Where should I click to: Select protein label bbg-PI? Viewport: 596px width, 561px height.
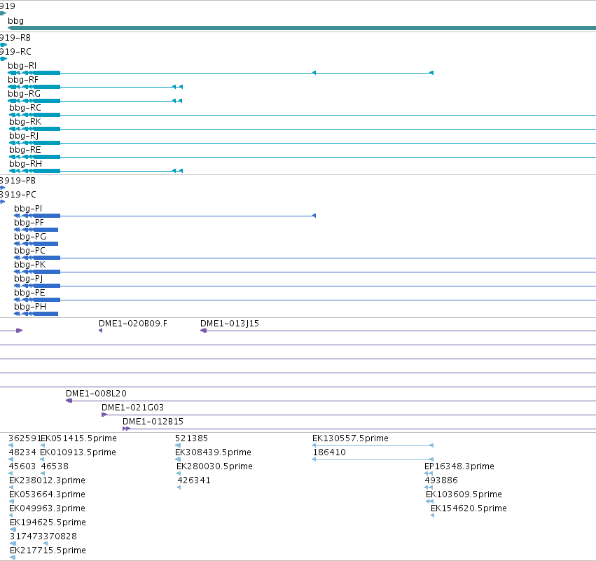28,209
